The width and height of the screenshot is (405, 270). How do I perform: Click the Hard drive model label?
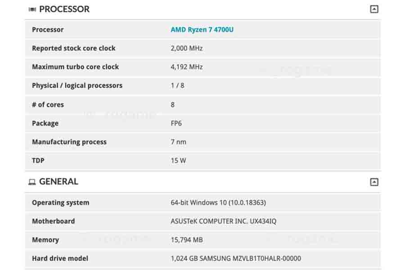pos(60,258)
